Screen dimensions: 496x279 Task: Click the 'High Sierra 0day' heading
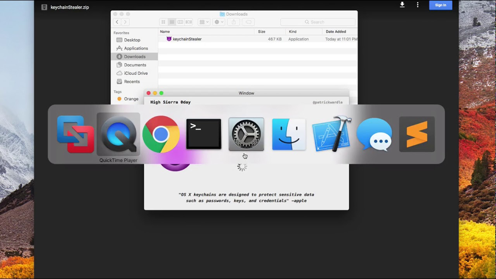(170, 102)
